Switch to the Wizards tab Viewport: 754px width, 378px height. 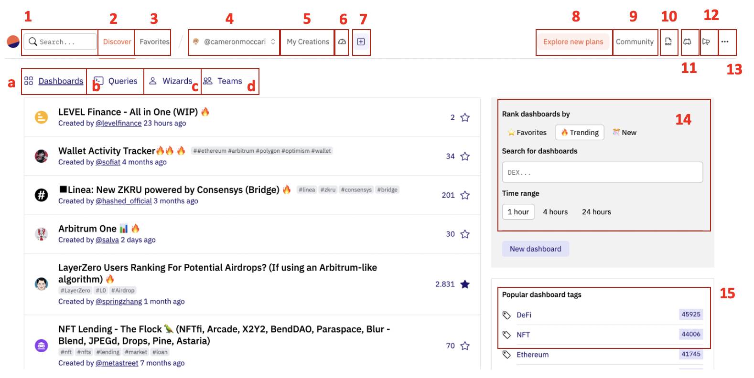point(171,81)
